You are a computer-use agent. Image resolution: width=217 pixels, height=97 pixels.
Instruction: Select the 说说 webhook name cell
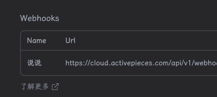[34, 63]
